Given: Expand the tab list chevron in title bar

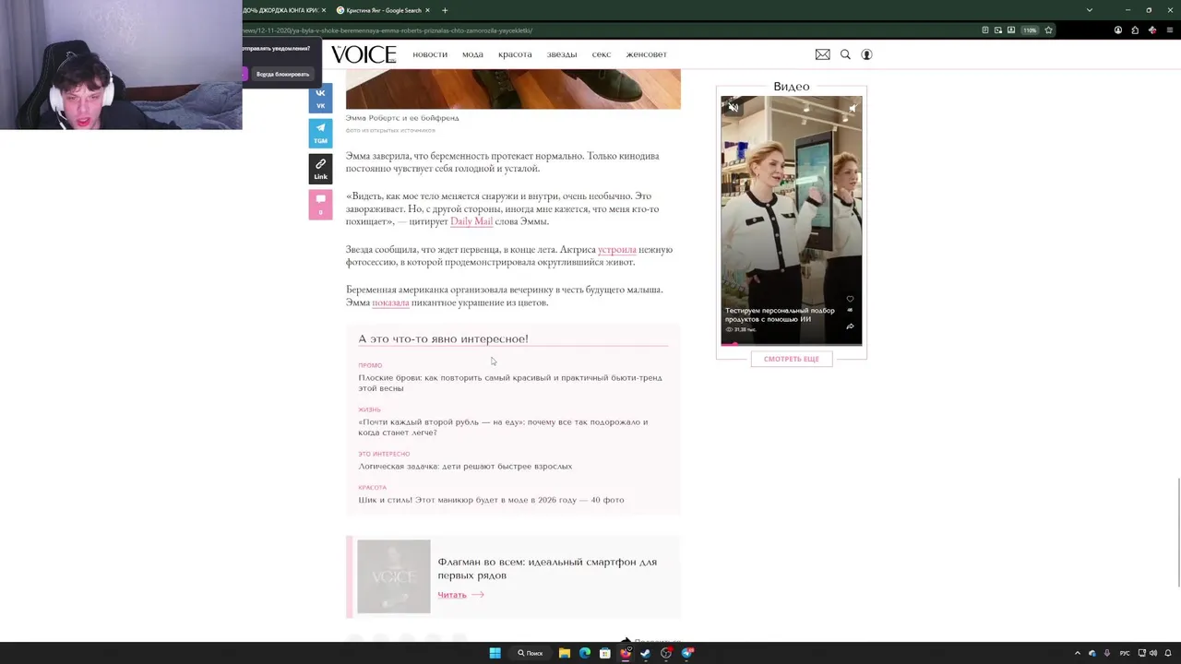Looking at the screenshot, I should [1089, 10].
